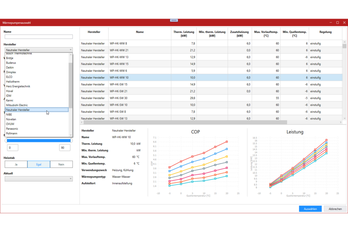Choose Heliotherm in the dropdown list

pyautogui.click(x=13, y=81)
